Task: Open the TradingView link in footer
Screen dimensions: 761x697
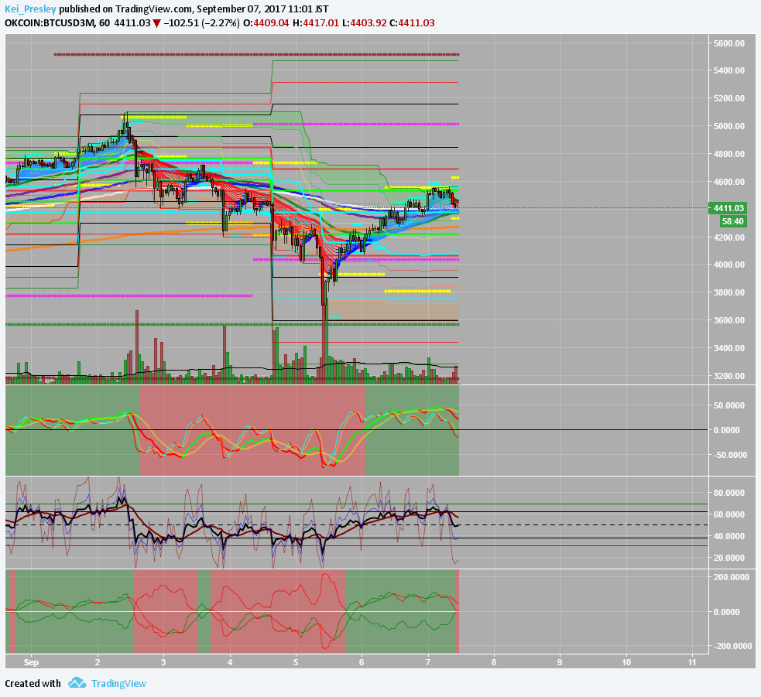Action: (x=118, y=683)
